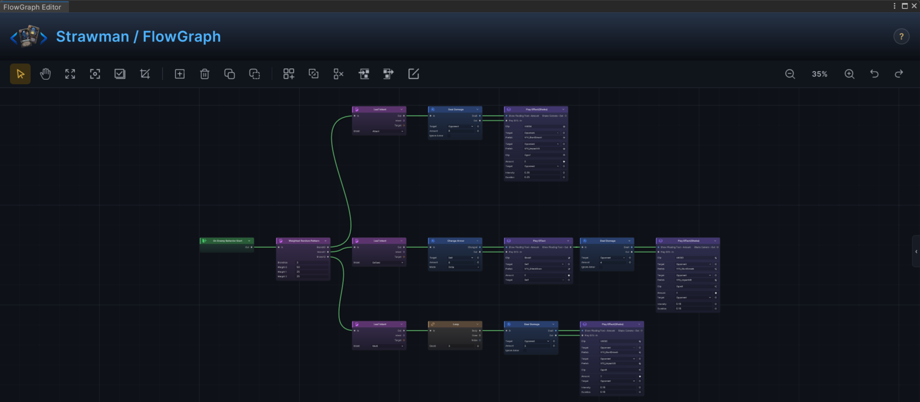Redo the last graph action
Image resolution: width=920 pixels, height=402 pixels.
click(x=899, y=74)
